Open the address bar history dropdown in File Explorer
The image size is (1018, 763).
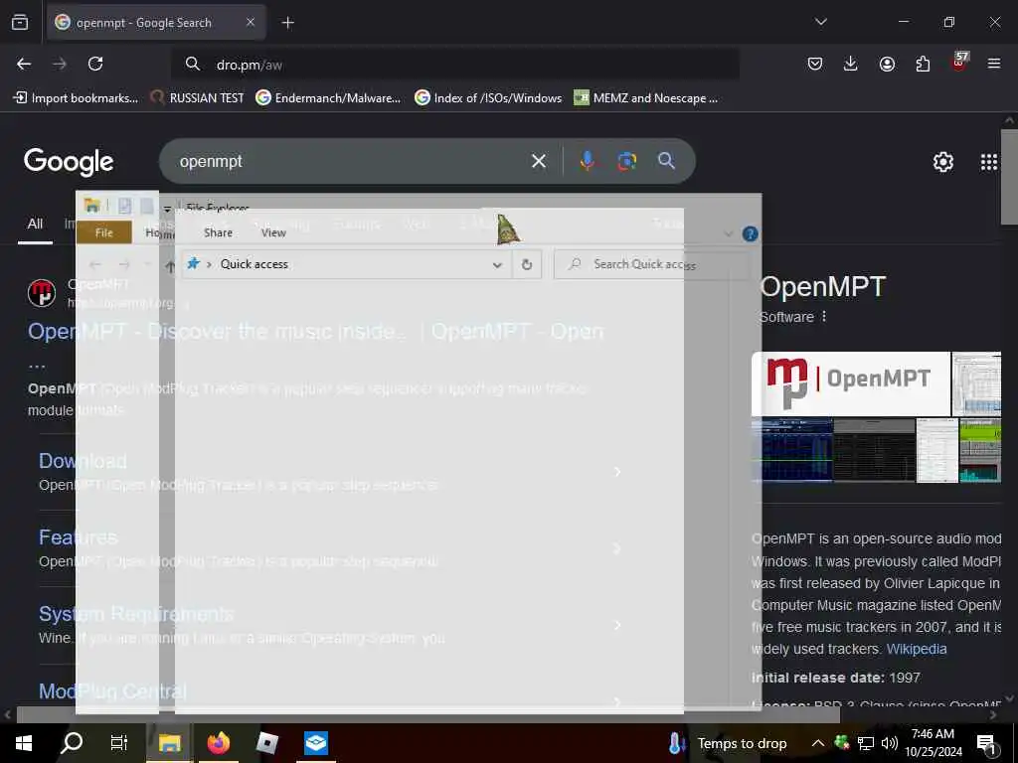(x=497, y=264)
